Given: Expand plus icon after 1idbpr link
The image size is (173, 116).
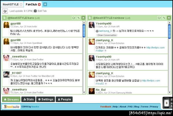Looking at the screenshot, I should pyautogui.click(x=105, y=51).
